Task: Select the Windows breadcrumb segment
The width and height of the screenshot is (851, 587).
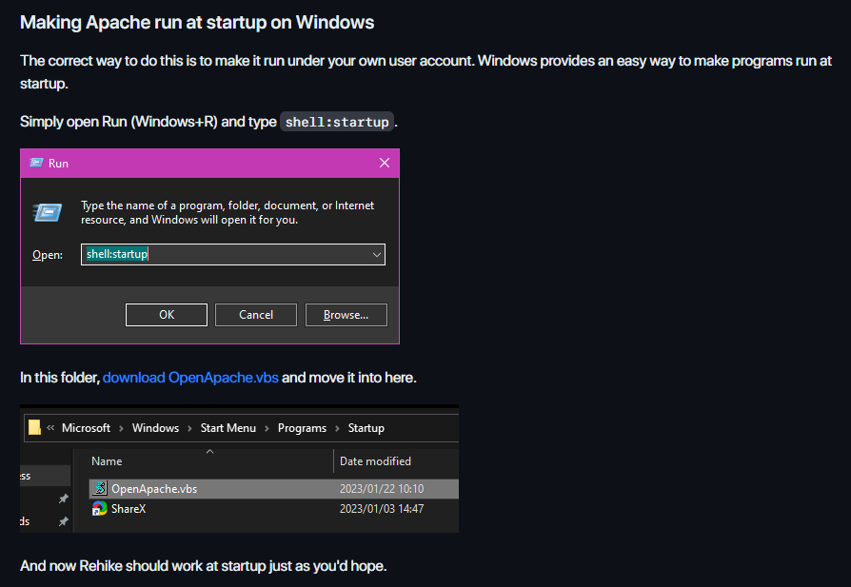Action: point(155,428)
